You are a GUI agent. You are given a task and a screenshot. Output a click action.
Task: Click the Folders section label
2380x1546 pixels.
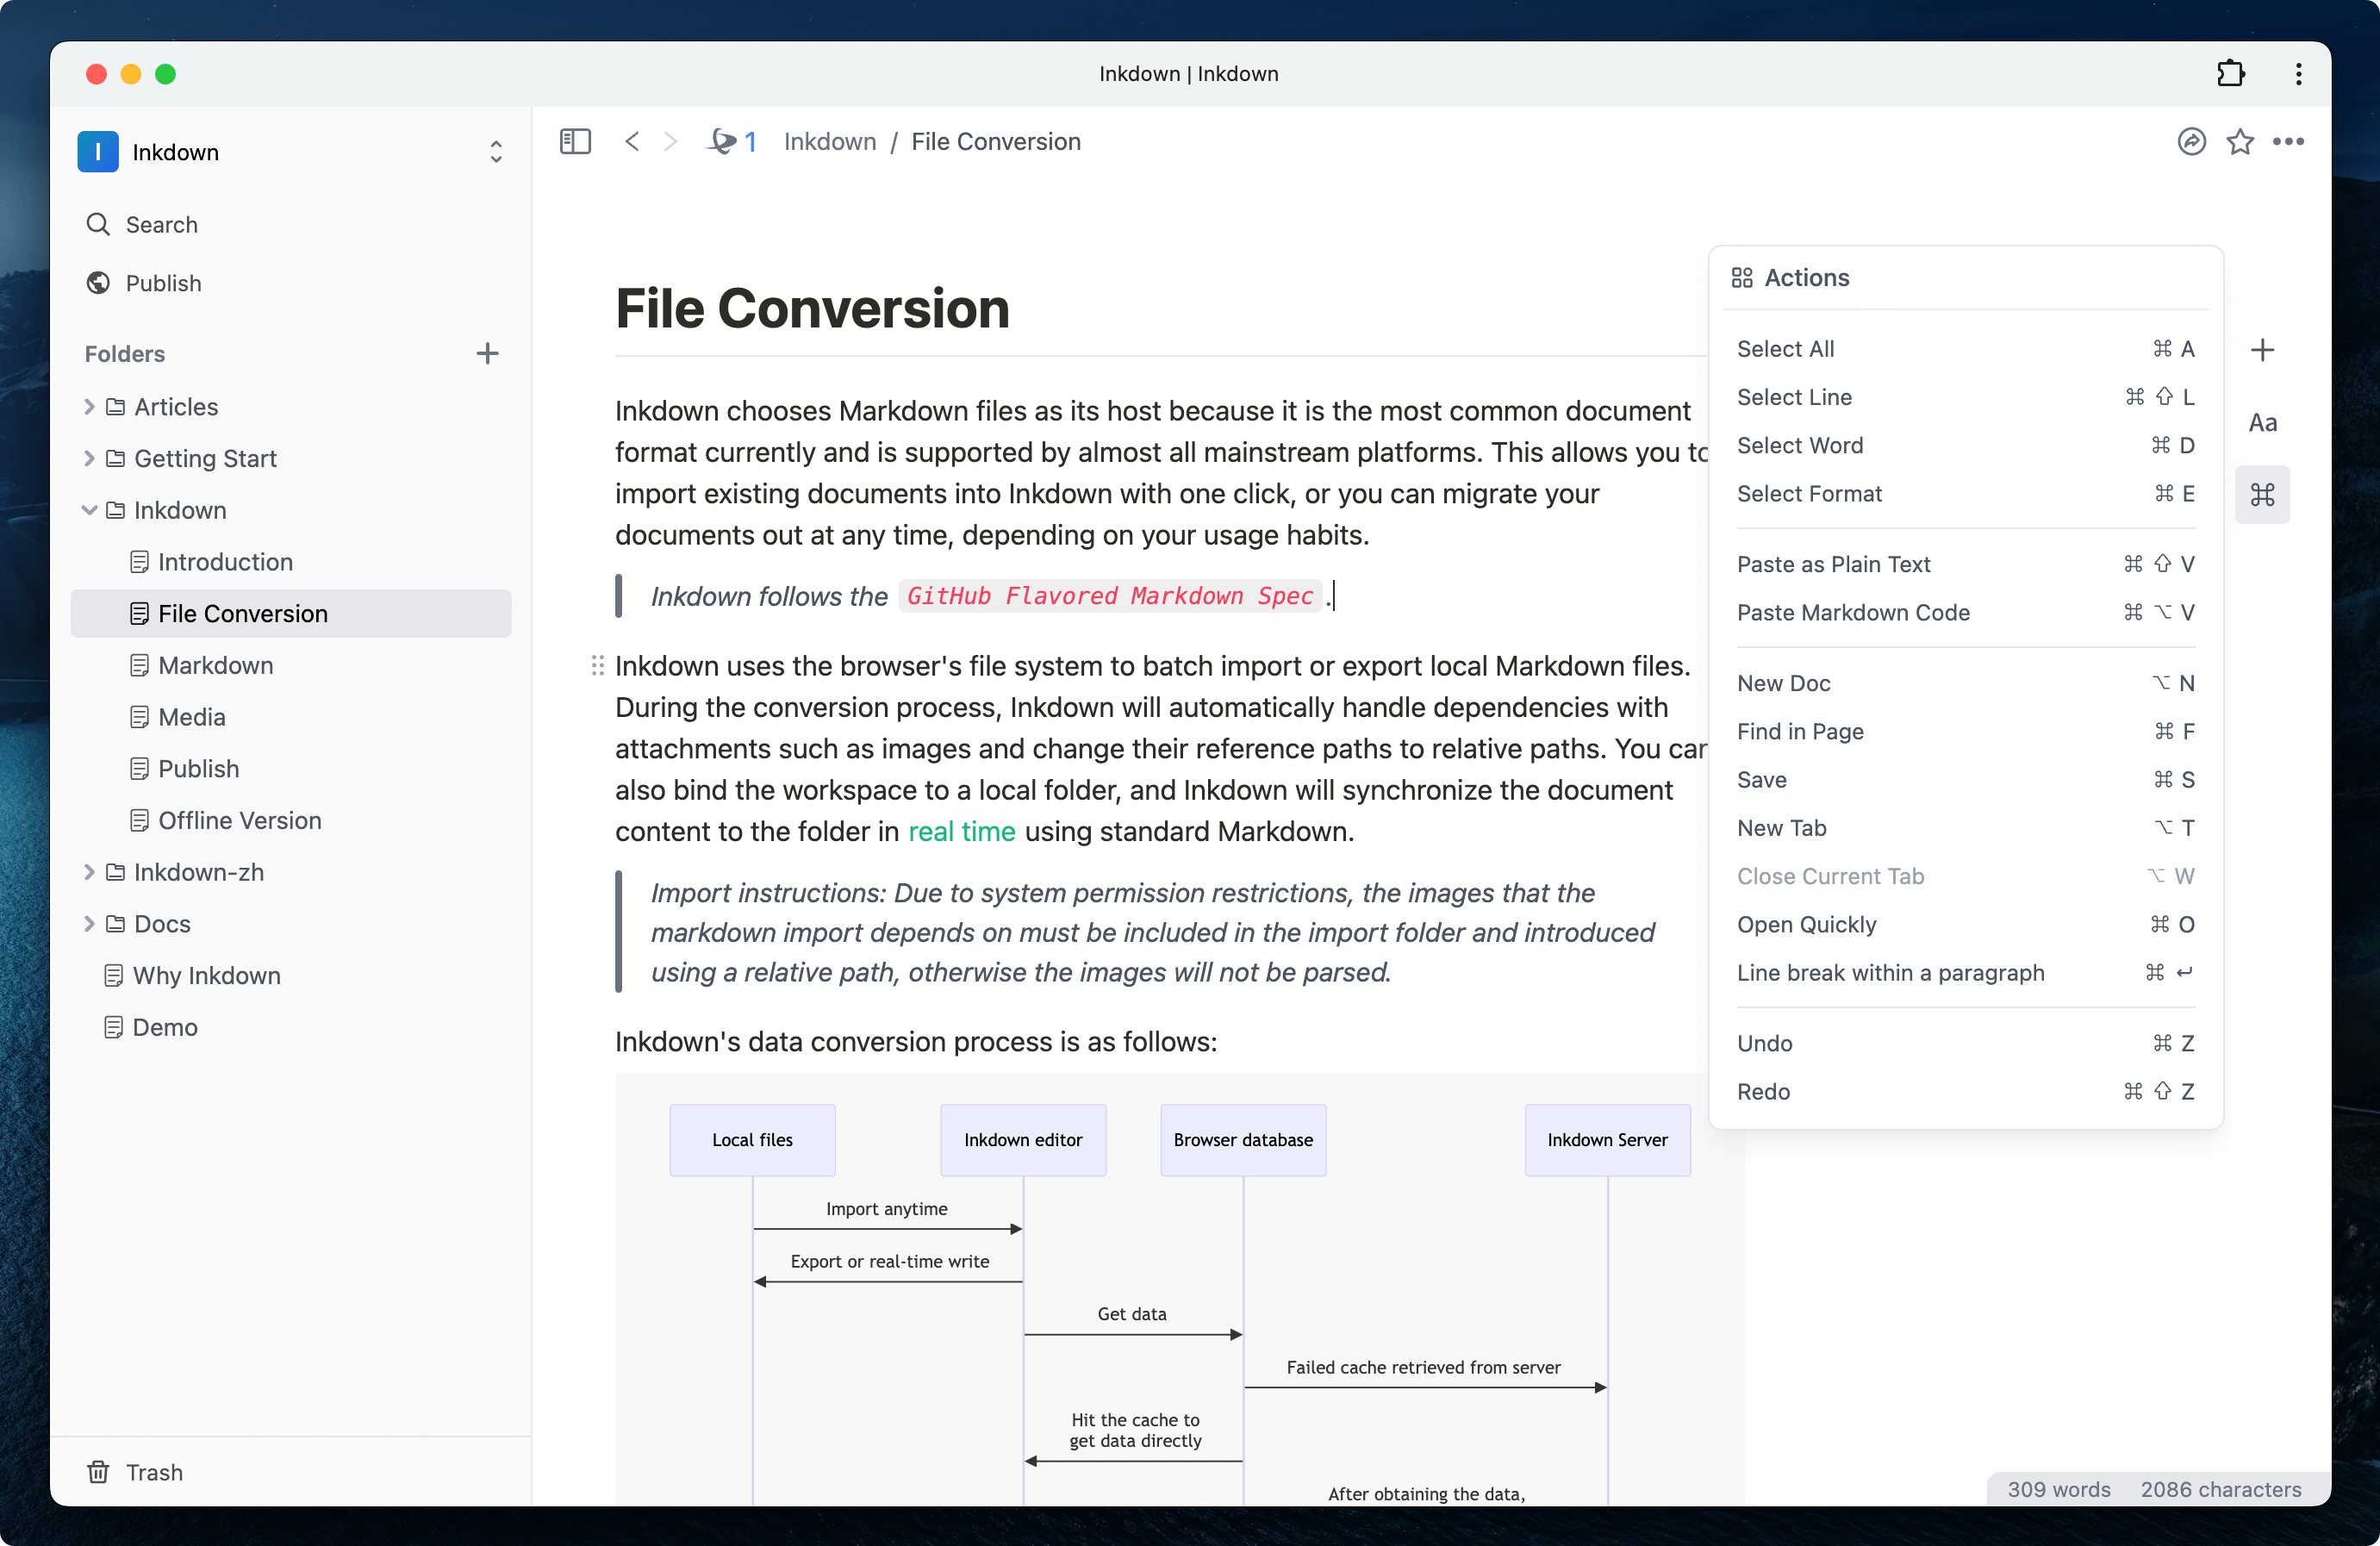click(125, 353)
